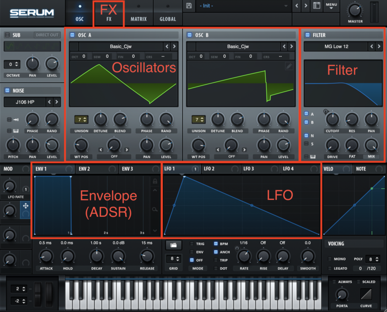Toggle the FILTER enable switch
This screenshot has width=387, height=312.
click(307, 35)
